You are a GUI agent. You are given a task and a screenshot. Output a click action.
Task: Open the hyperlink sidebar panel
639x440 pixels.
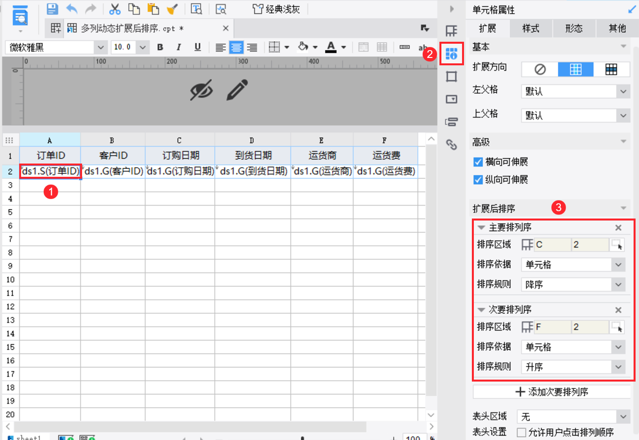click(452, 144)
